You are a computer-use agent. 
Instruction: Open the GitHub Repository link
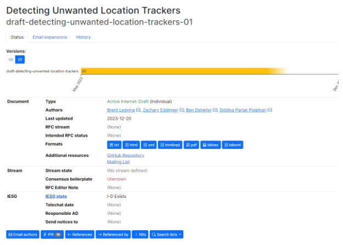coord(125,155)
